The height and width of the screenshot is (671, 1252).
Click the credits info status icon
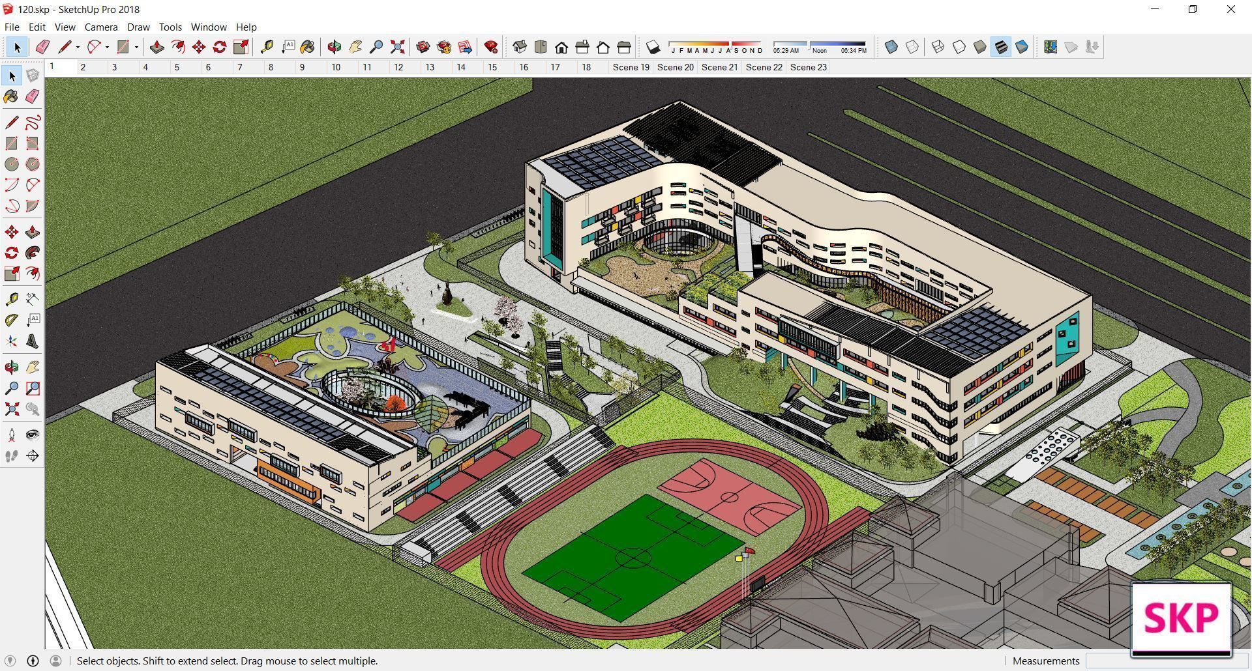coord(33,661)
